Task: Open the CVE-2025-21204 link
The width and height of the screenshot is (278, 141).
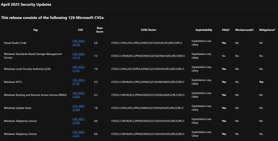Action: (x=79, y=108)
